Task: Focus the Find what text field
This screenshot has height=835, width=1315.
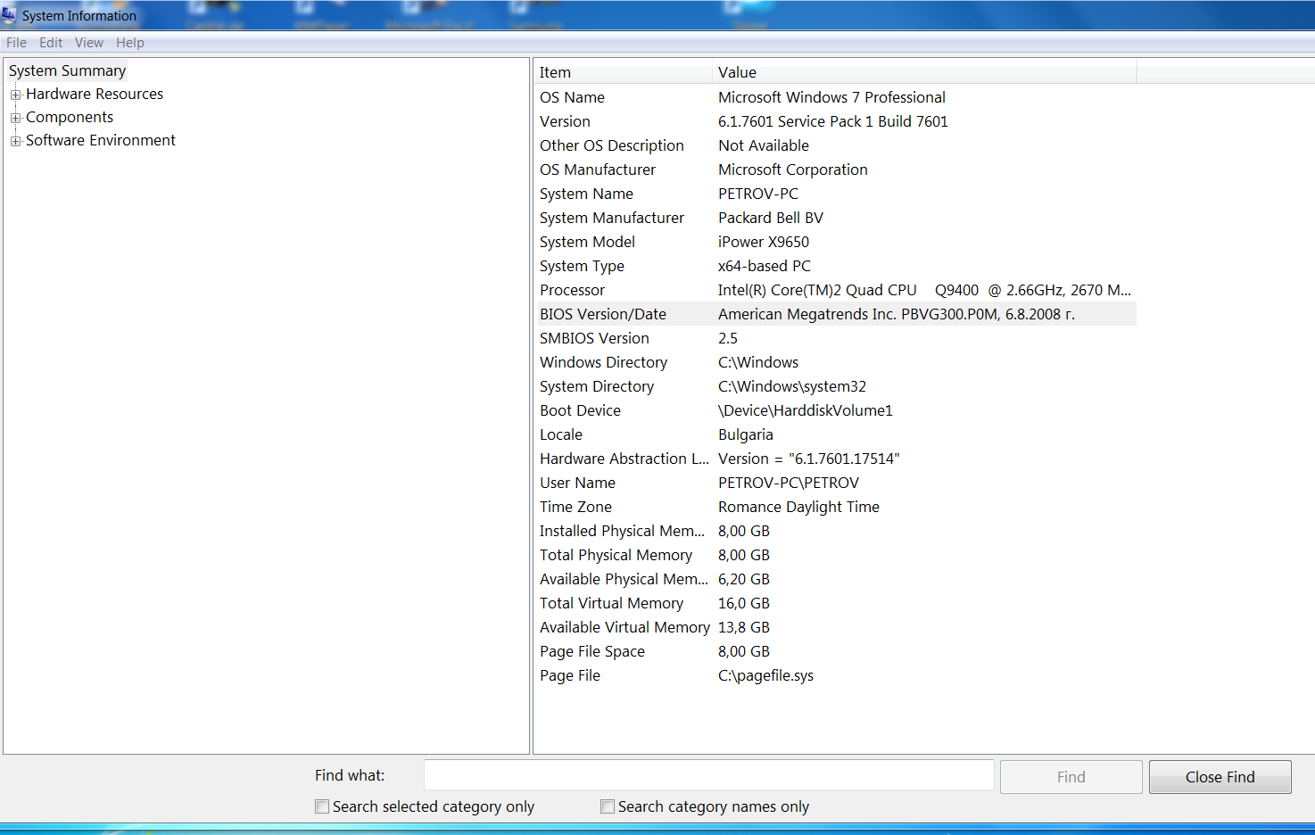Action: pos(708,775)
